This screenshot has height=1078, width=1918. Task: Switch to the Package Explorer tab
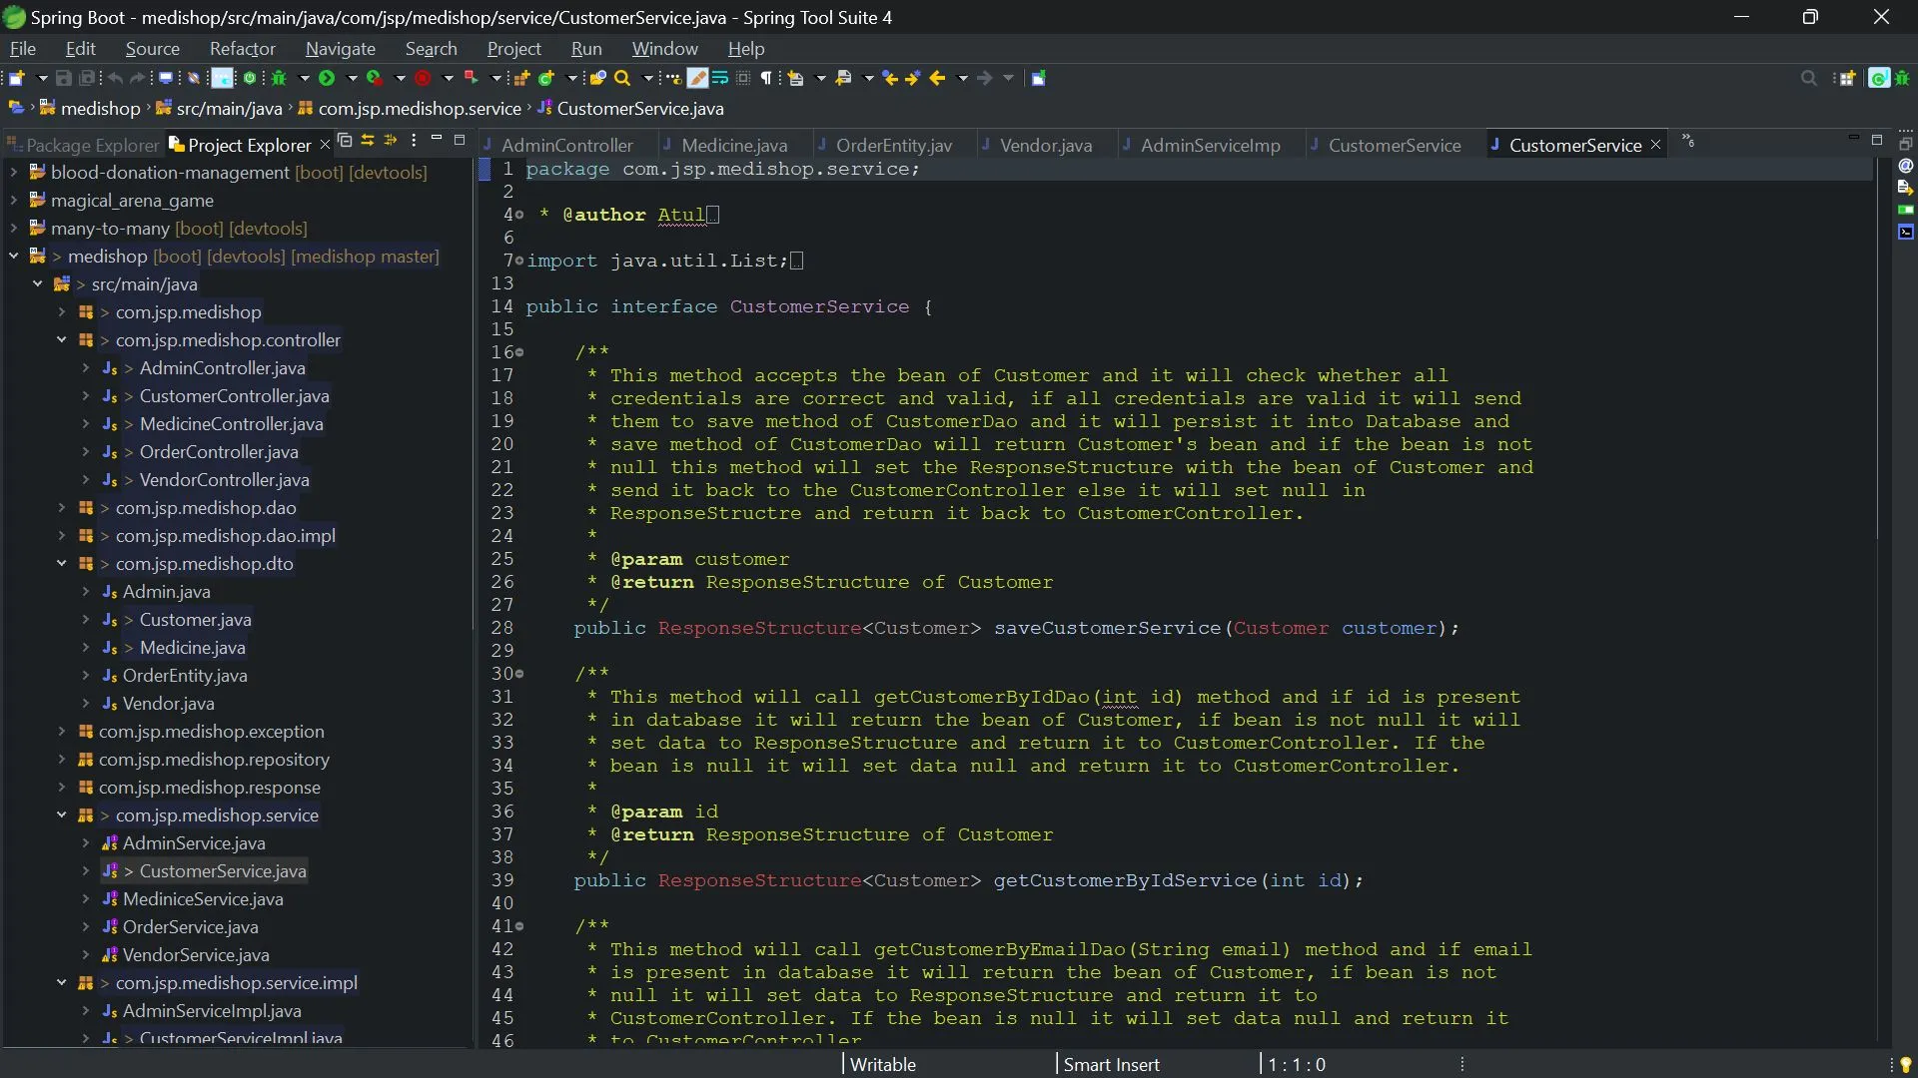[82, 145]
